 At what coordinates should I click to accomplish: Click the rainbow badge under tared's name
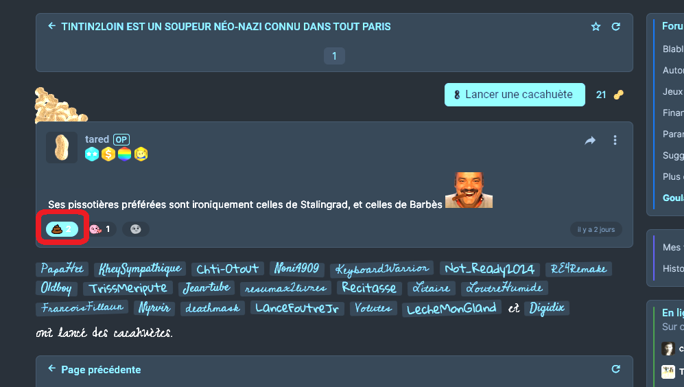click(x=124, y=154)
